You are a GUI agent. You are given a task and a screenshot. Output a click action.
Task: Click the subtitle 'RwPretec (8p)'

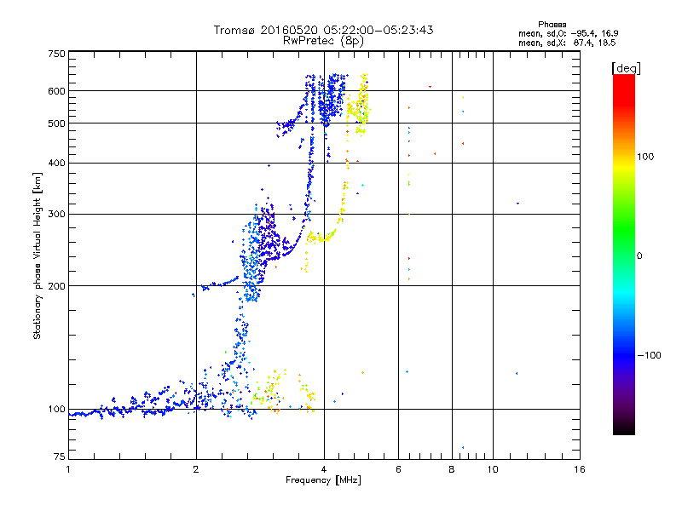(x=323, y=41)
